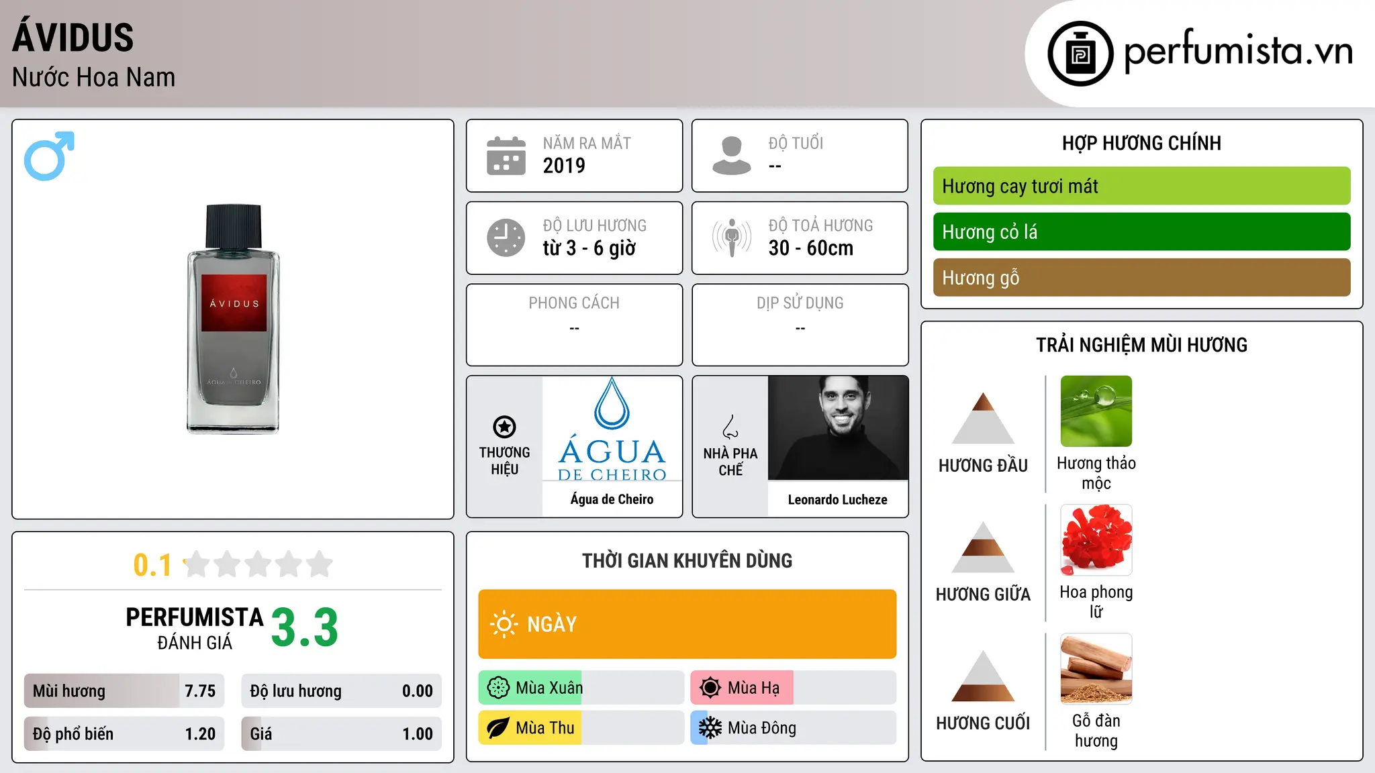Image resolution: width=1375 pixels, height=773 pixels.
Task: Click the Nước Hoa Nam subtitle
Action: pos(93,78)
